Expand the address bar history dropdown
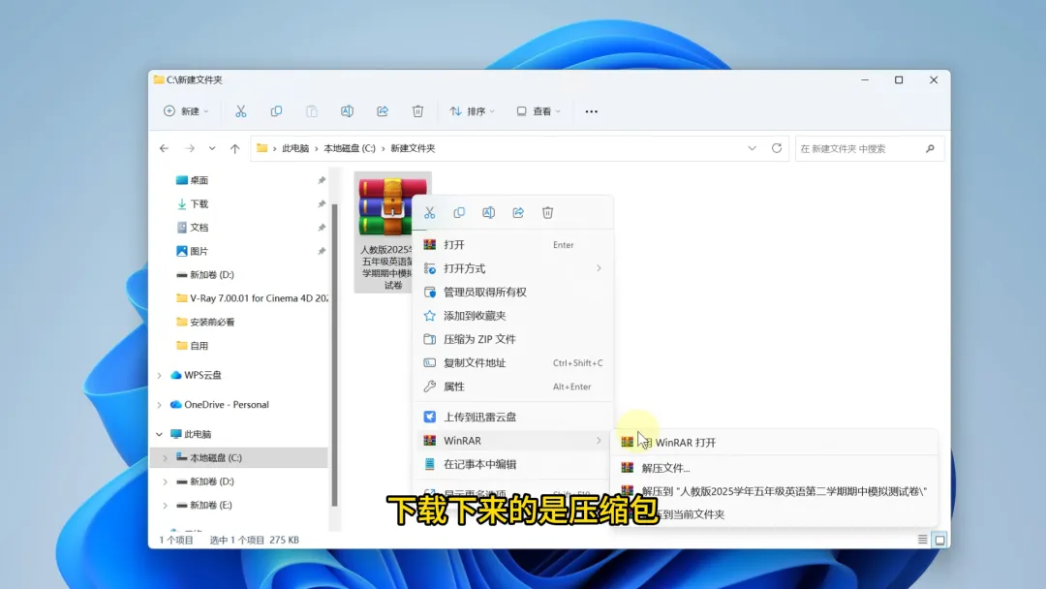Screen dimensions: 1046x589 (x=752, y=148)
